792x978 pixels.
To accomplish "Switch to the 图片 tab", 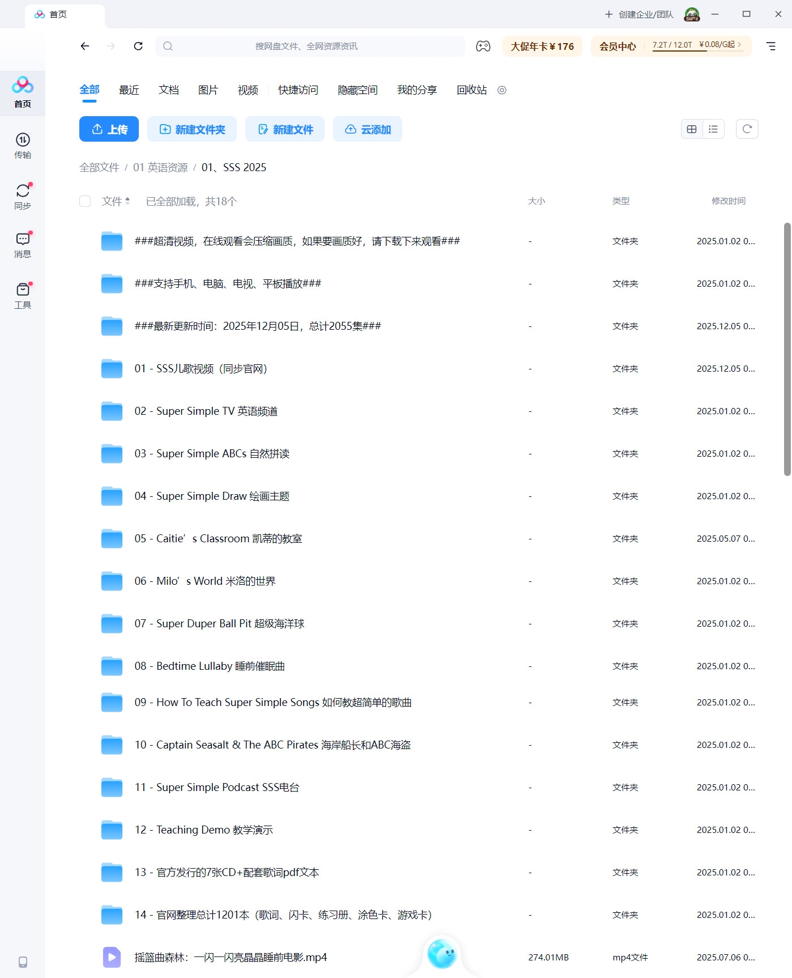I will 208,90.
